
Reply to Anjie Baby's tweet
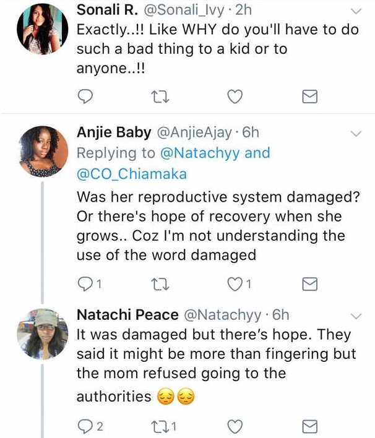(x=87, y=283)
